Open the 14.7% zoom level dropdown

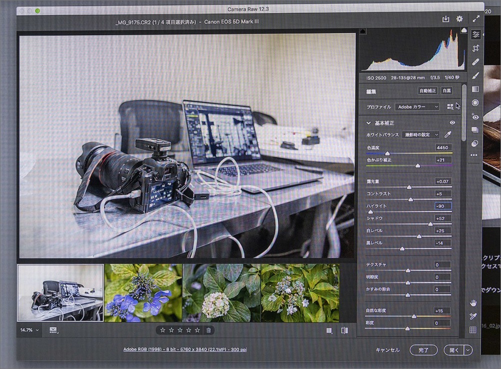29,330
